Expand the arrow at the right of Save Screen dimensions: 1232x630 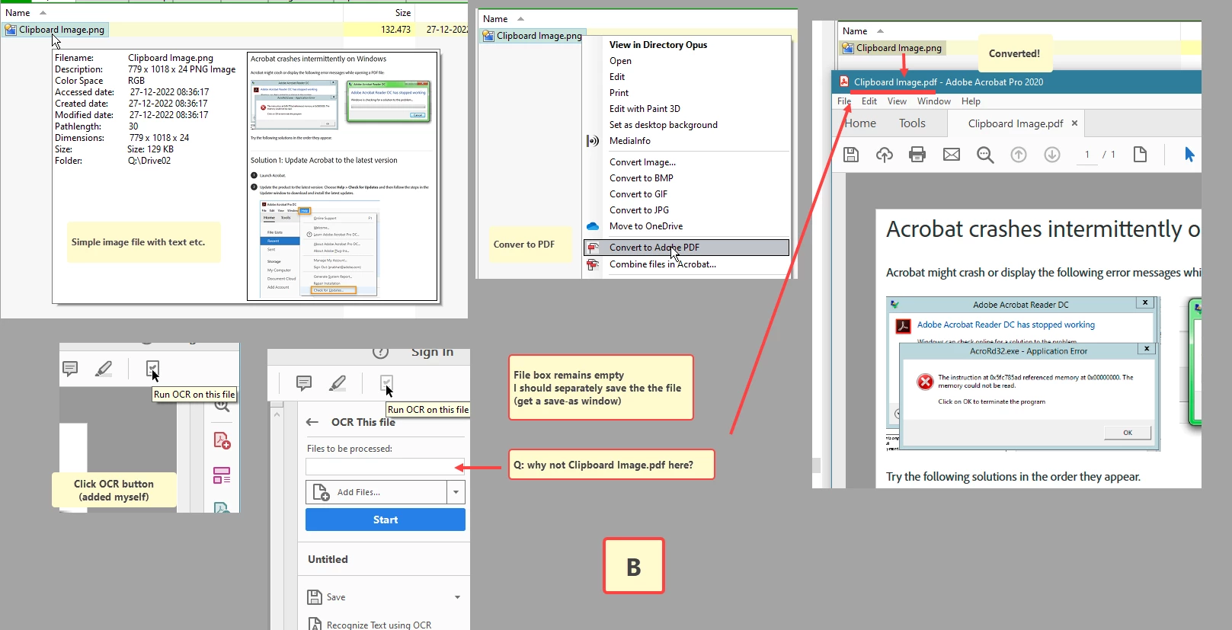pyautogui.click(x=457, y=597)
